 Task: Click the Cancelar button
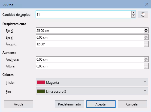pos(132,104)
